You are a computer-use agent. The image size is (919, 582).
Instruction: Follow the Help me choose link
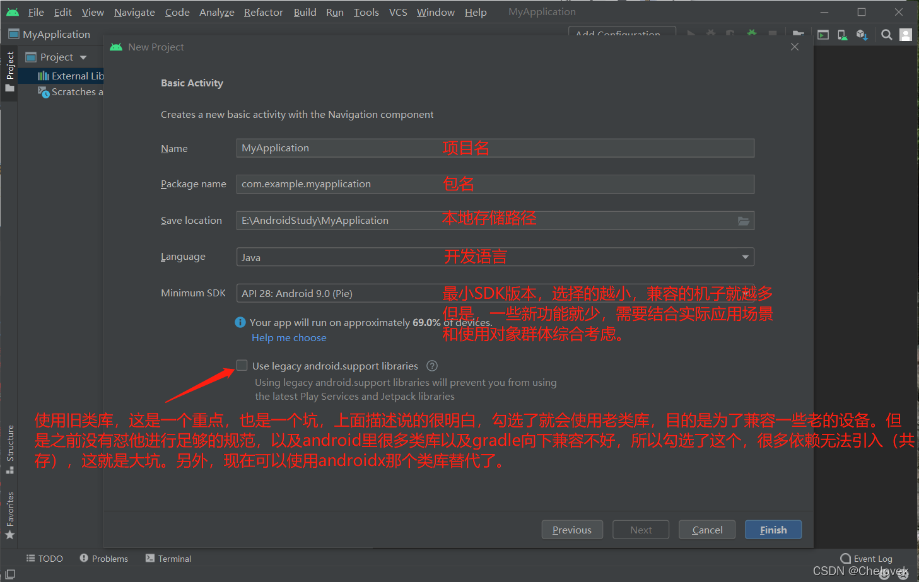(289, 337)
